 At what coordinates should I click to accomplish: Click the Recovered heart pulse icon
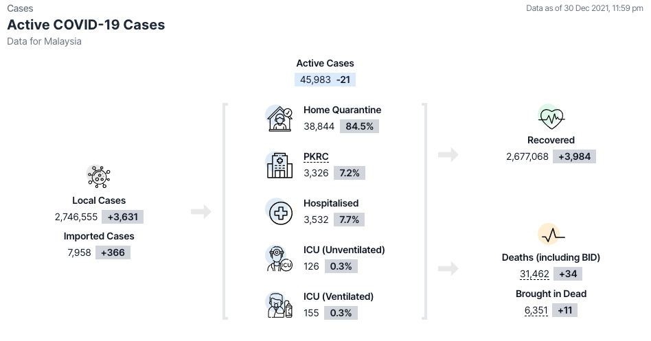[551, 118]
